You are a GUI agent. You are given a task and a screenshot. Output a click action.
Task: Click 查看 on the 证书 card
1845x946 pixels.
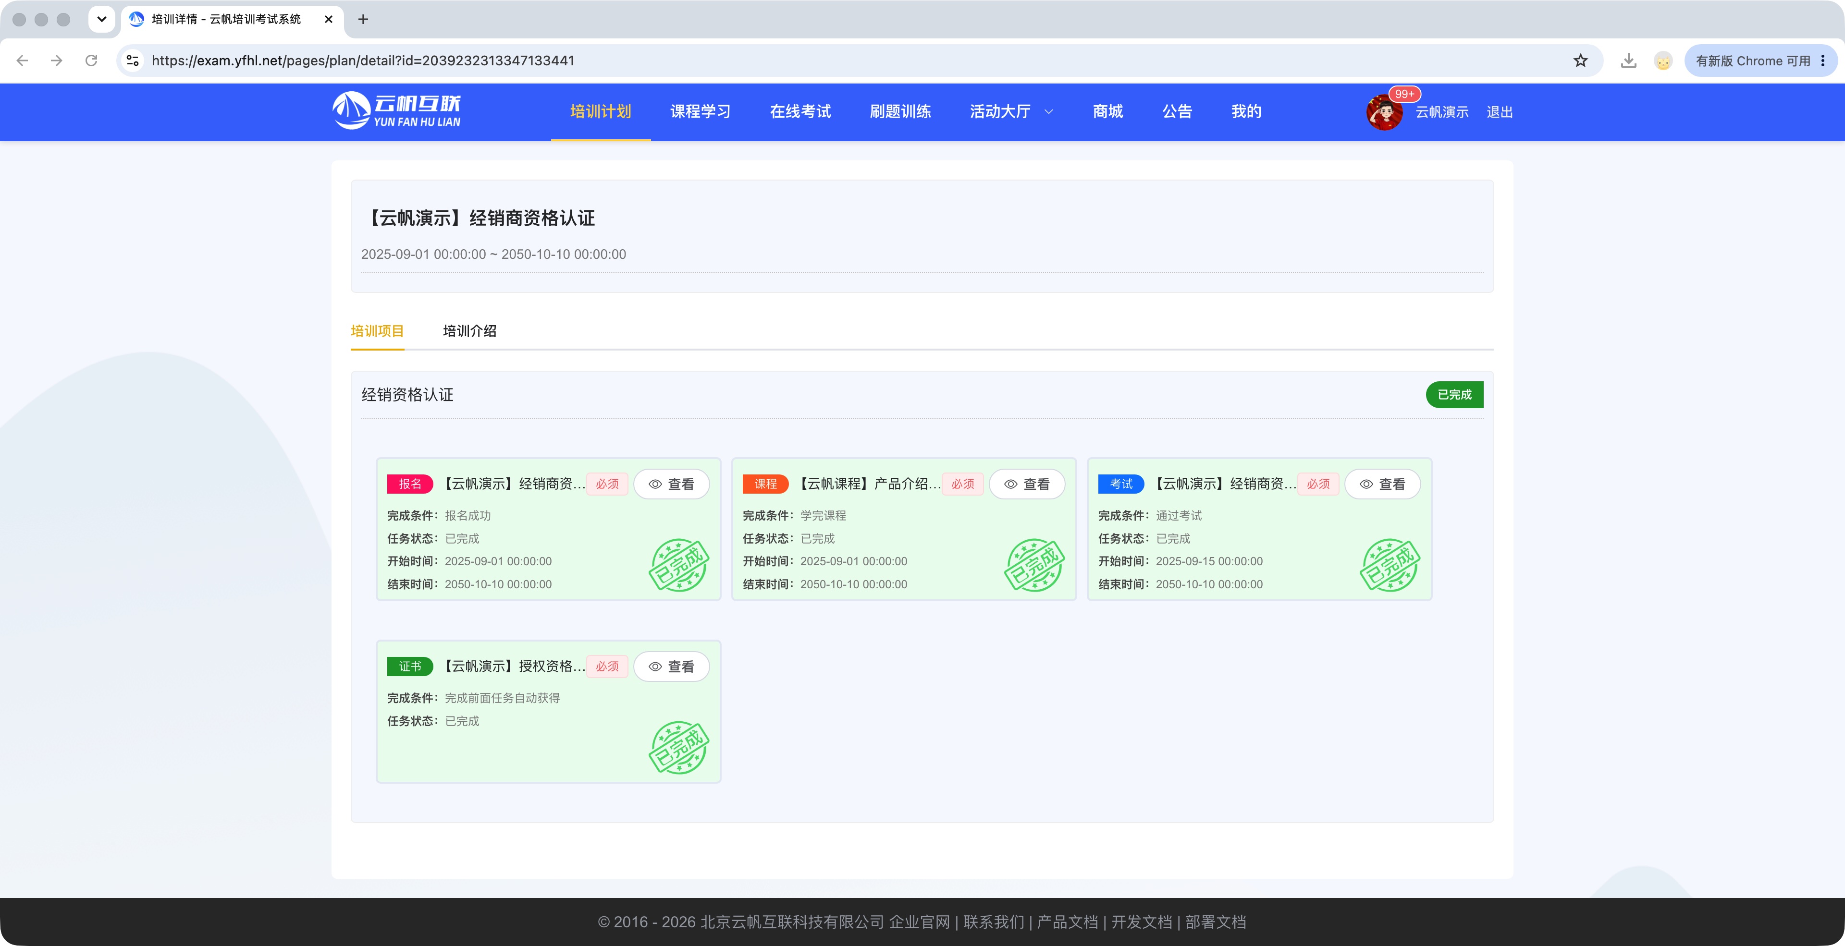click(671, 667)
